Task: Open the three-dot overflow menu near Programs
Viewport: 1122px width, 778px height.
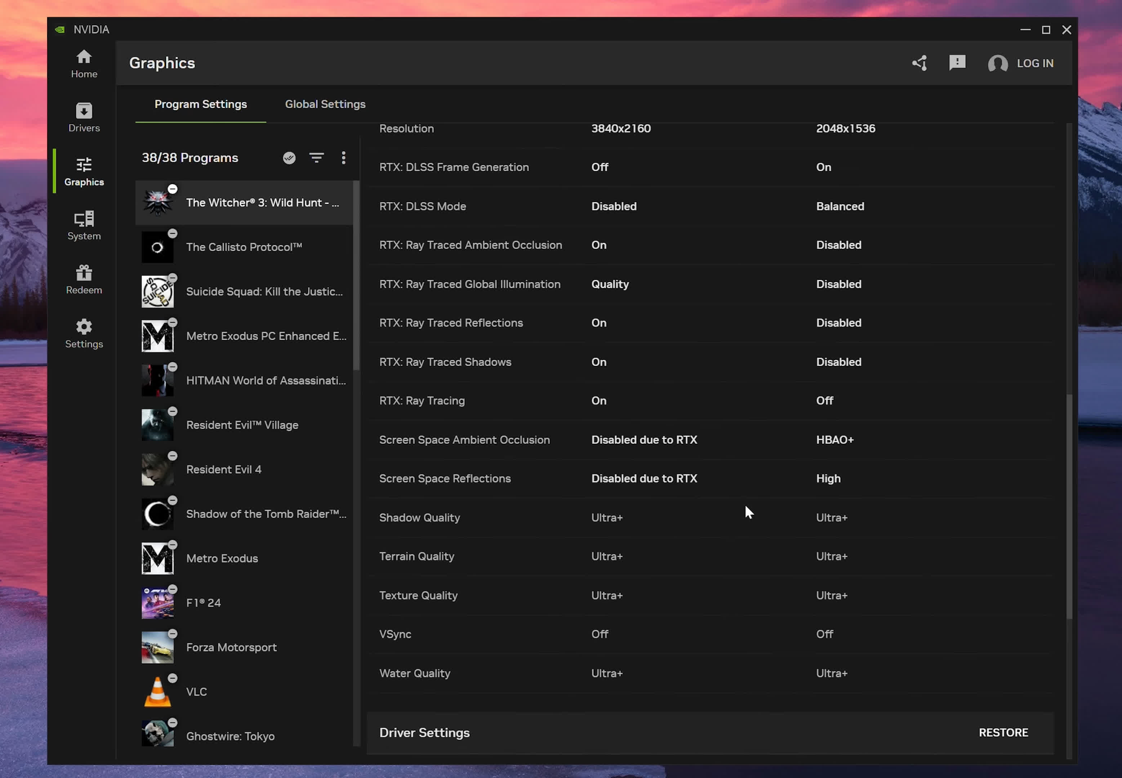Action: pos(343,157)
